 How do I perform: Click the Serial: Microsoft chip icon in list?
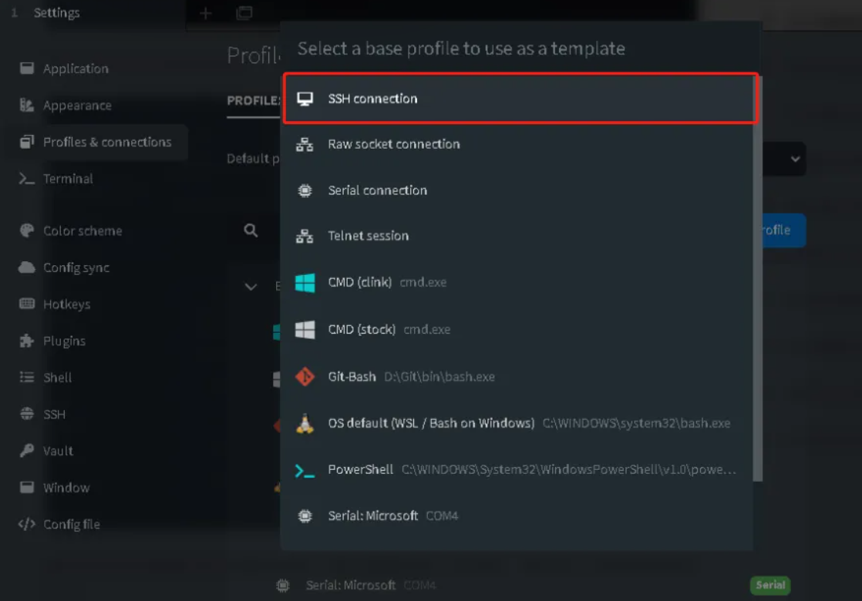[x=305, y=515]
